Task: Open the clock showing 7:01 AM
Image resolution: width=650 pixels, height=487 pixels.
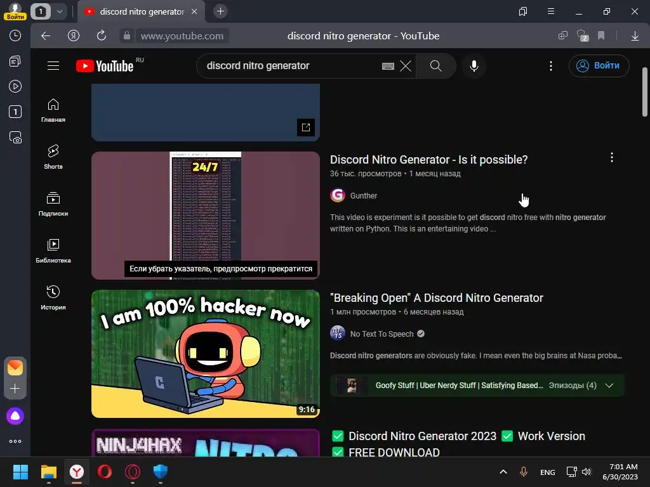Action: (x=620, y=472)
